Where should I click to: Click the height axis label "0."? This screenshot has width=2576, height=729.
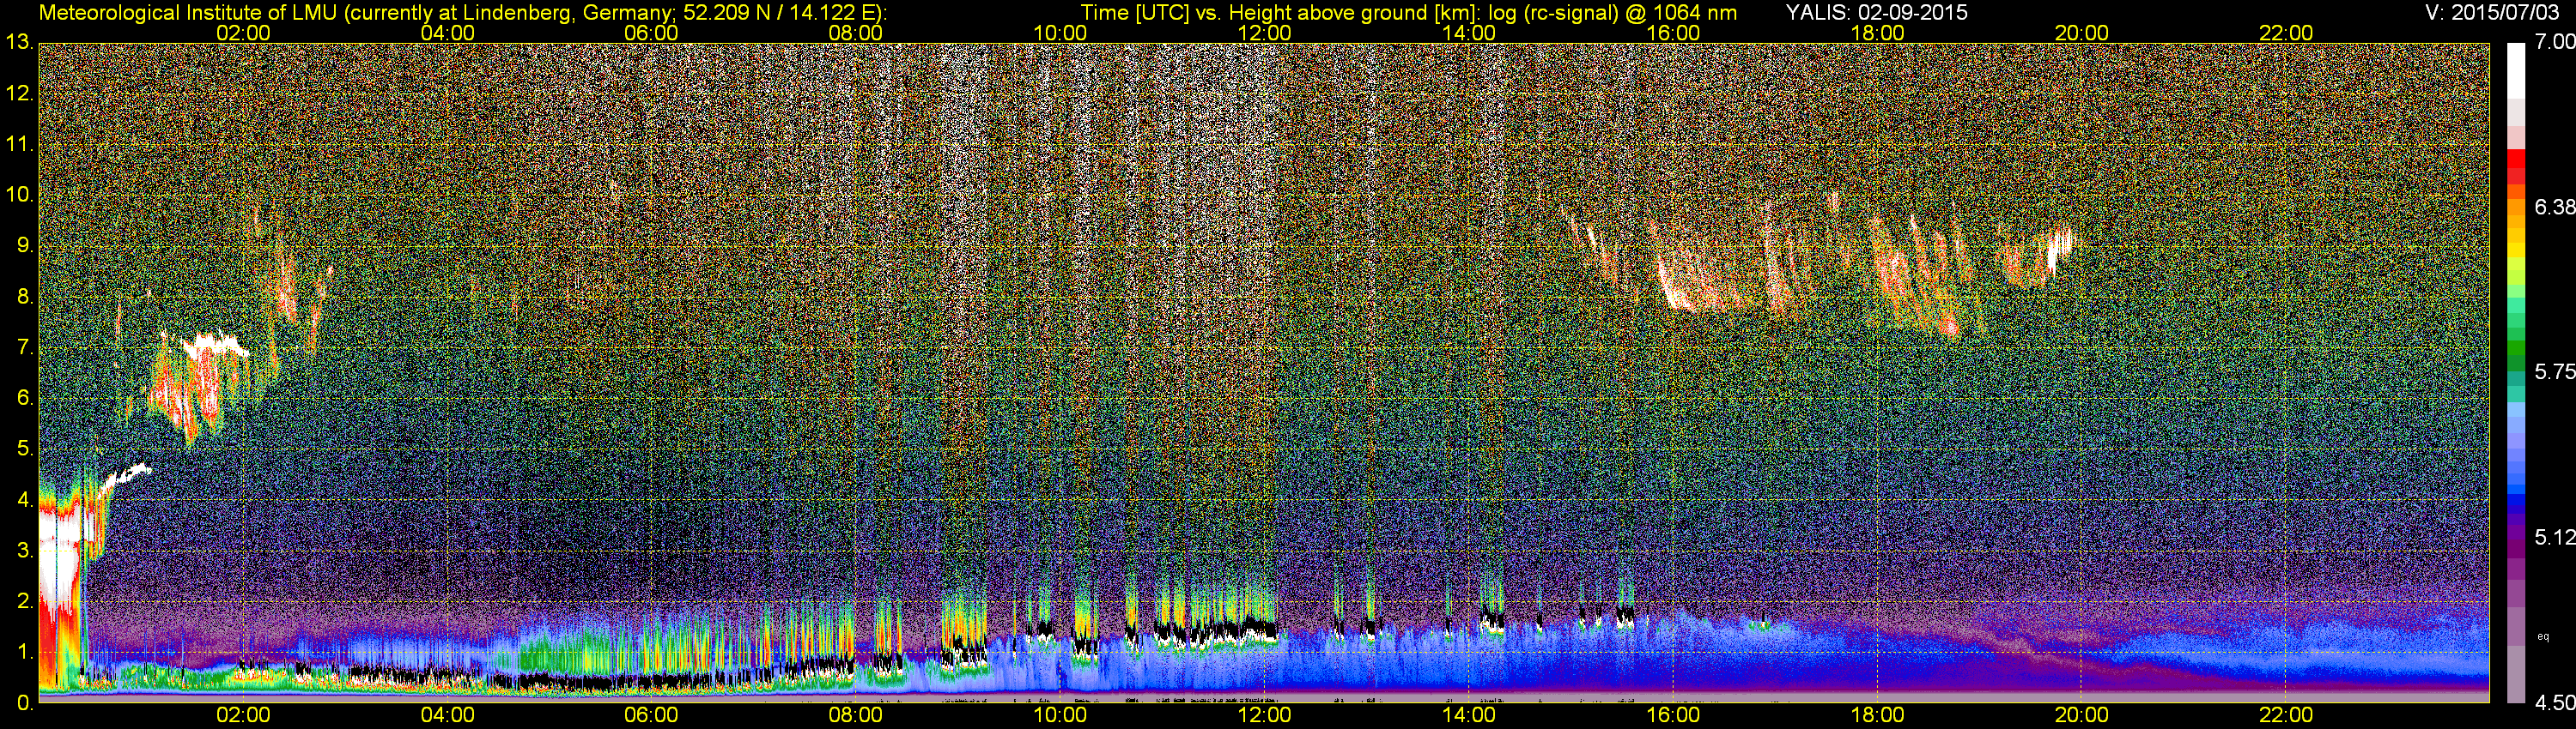coord(24,703)
